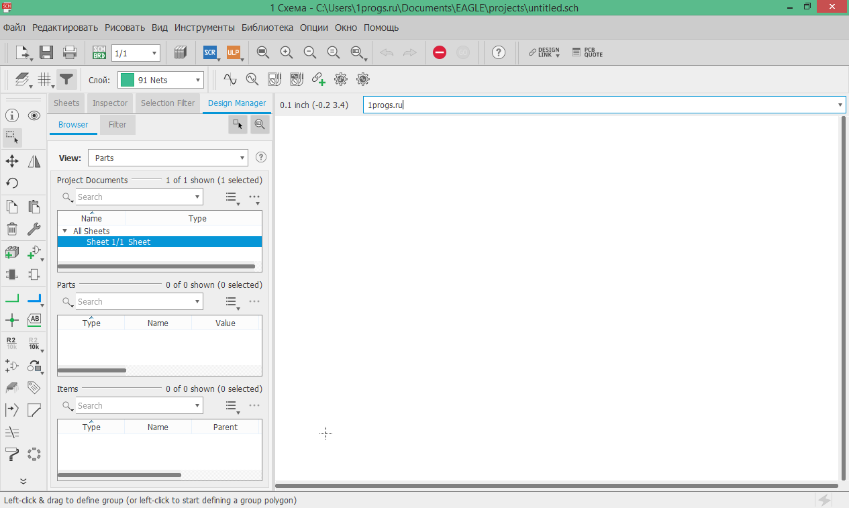Print the schematic using the printer icon
This screenshot has width=849, height=508.
pos(69,52)
